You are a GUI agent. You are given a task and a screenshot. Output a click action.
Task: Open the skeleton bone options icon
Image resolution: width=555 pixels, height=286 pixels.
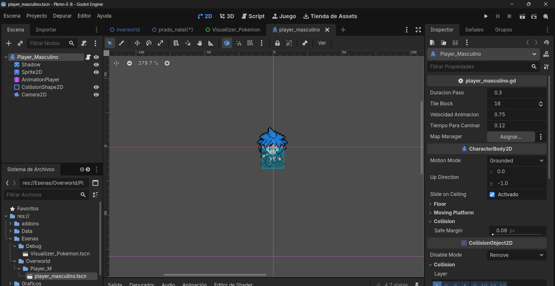[x=305, y=43]
